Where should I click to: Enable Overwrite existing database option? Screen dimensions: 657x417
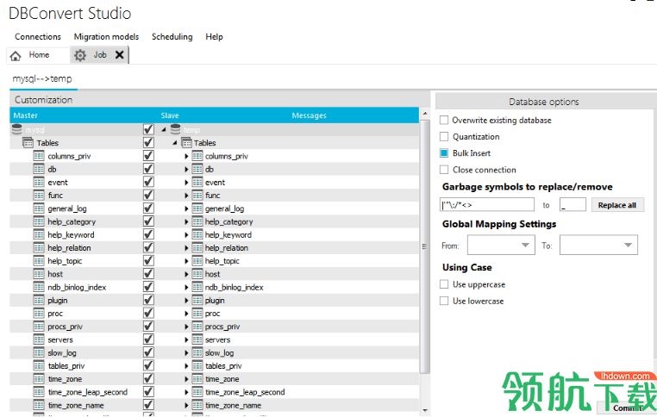point(444,120)
